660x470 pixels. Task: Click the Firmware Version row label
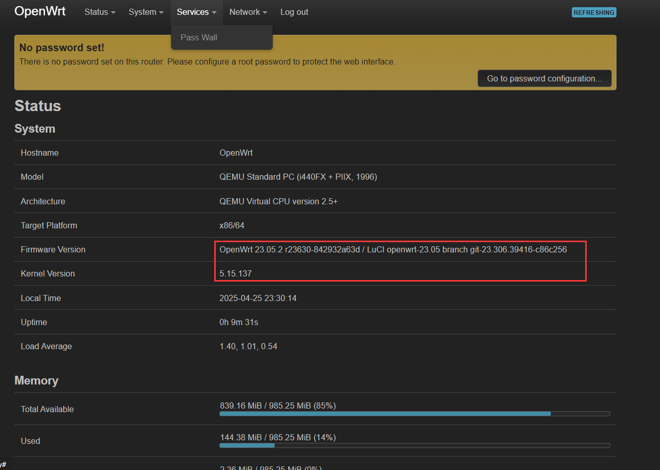pyautogui.click(x=53, y=249)
